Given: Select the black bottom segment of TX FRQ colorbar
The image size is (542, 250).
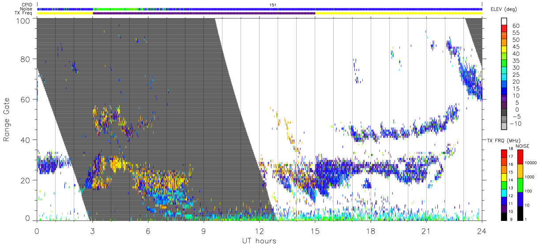Looking at the screenshot, I should point(504,216).
